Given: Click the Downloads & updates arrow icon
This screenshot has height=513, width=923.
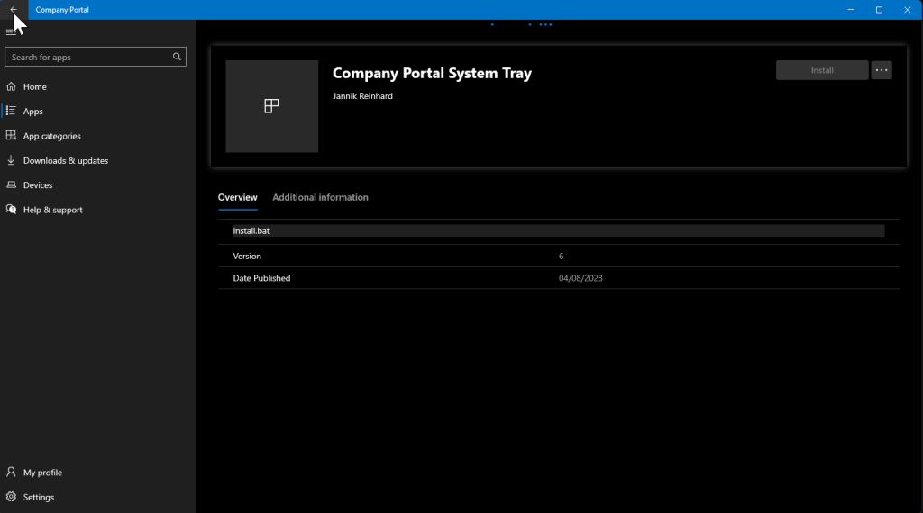Looking at the screenshot, I should [11, 160].
